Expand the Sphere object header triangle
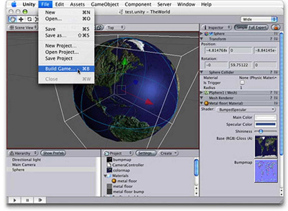 pyautogui.click(x=202, y=34)
